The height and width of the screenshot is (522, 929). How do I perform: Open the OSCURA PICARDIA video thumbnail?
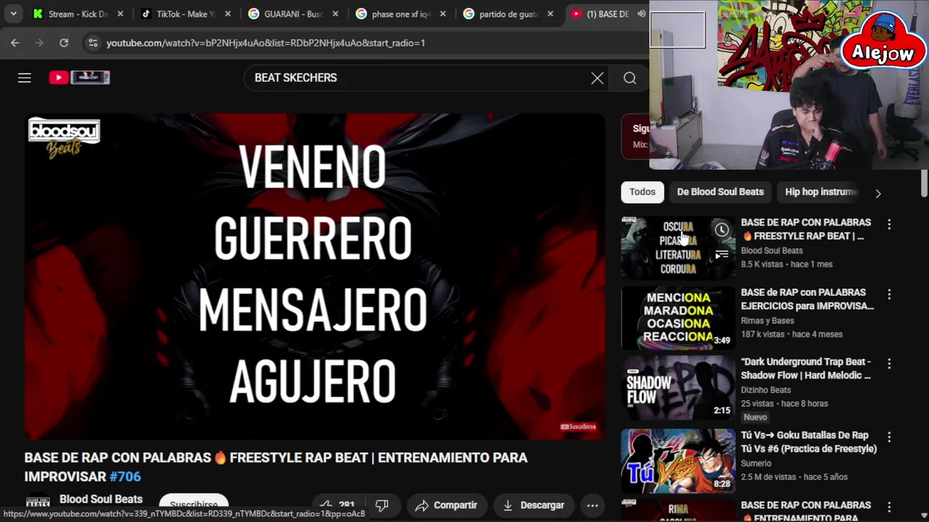678,248
